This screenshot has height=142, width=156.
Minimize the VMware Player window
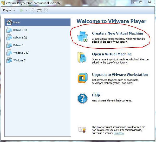coord(135,2)
